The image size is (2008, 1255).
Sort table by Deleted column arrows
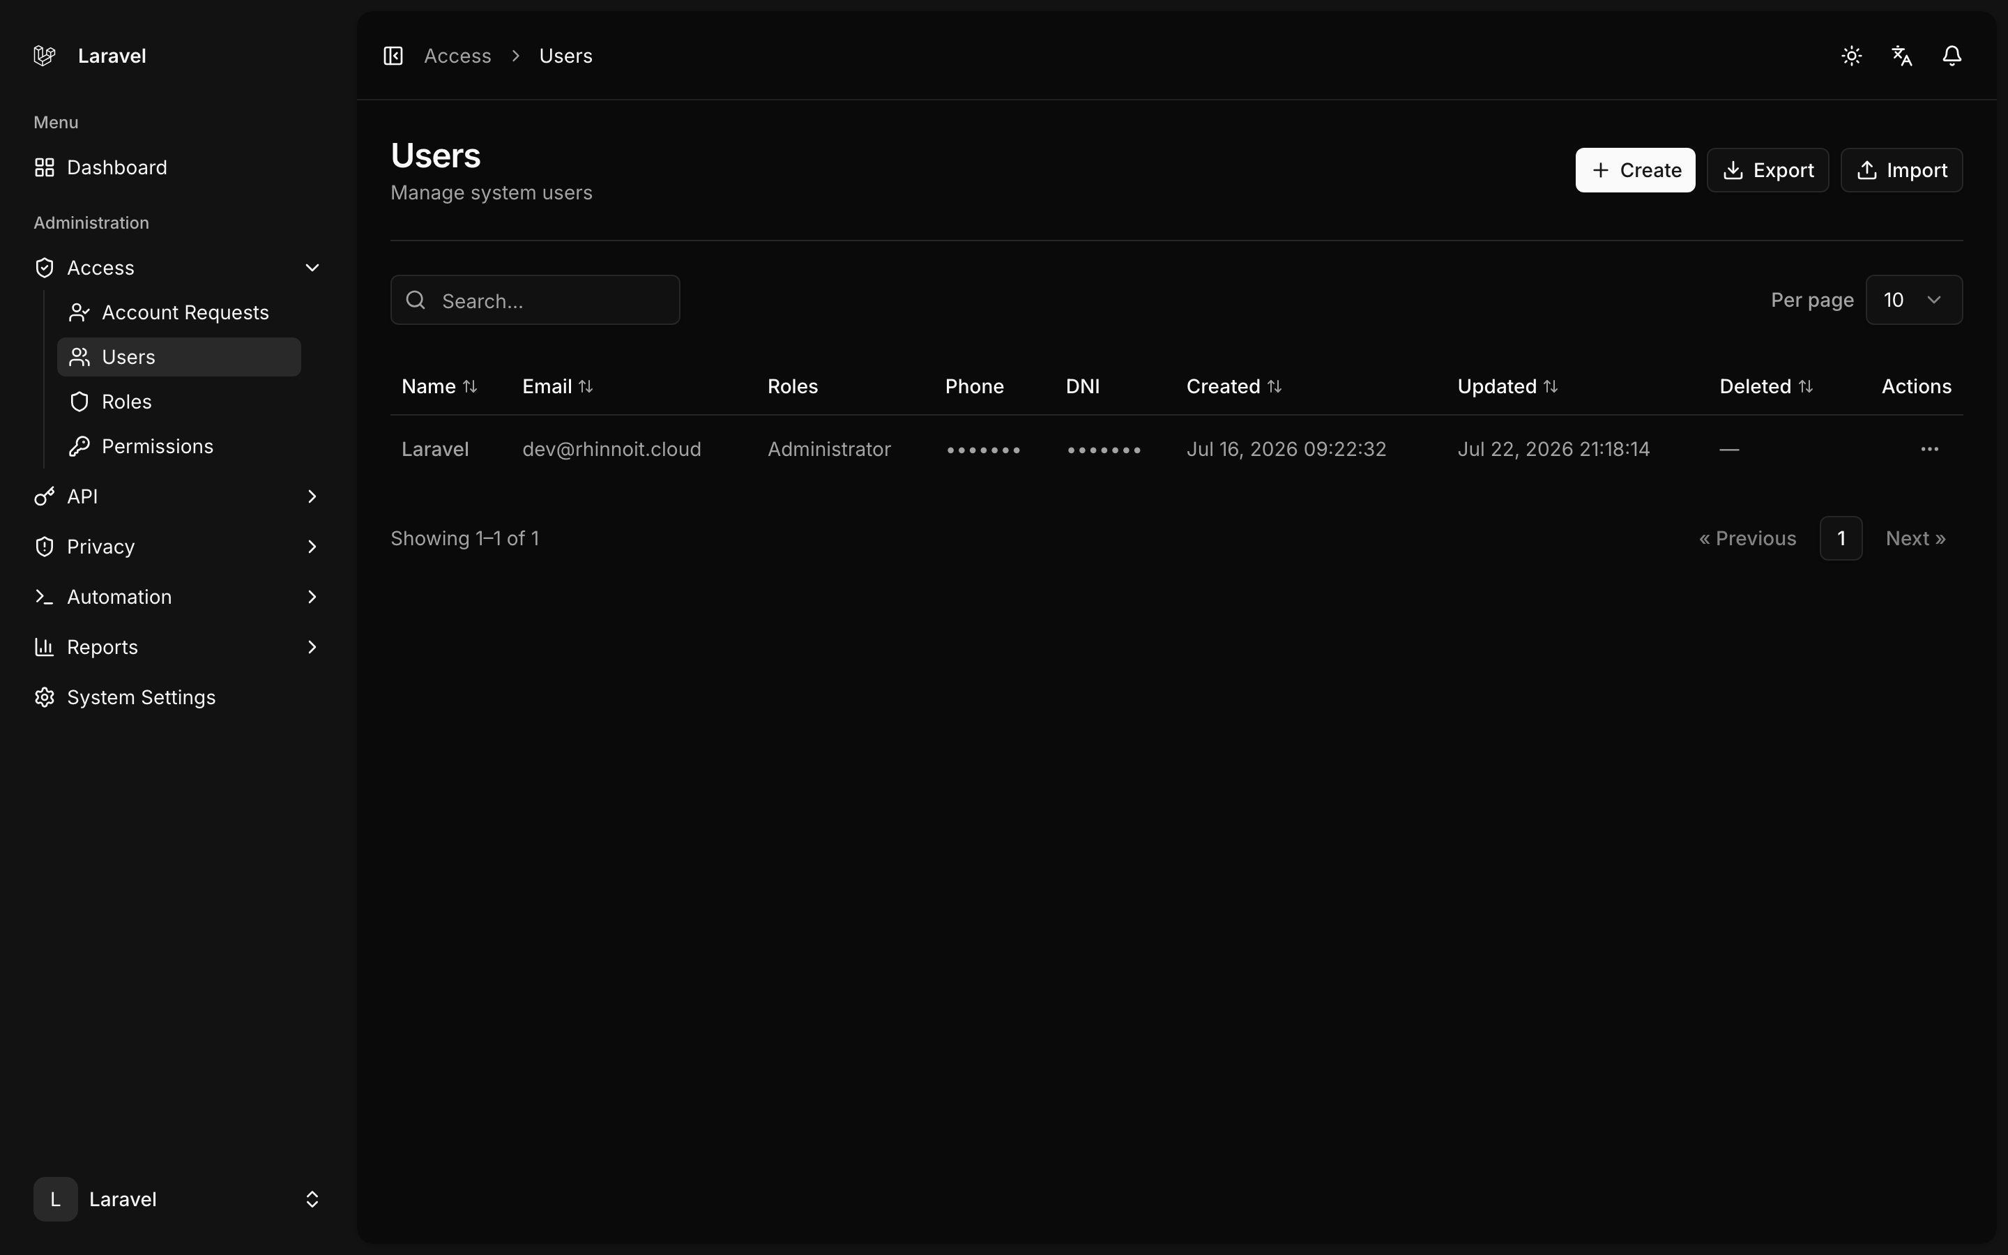[1806, 386]
